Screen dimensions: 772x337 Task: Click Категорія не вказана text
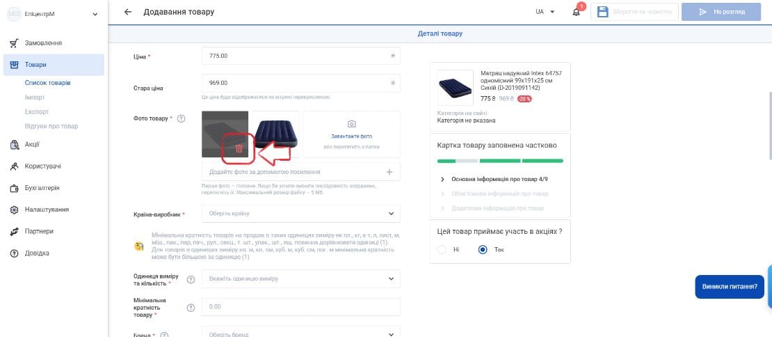point(466,120)
